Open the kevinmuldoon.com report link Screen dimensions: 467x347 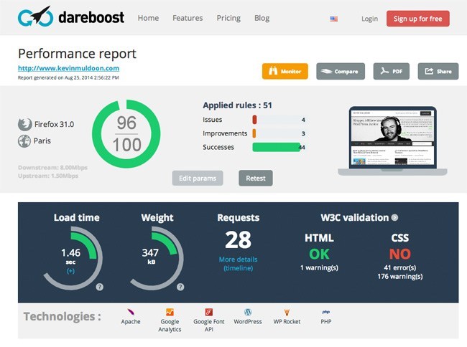[68, 68]
